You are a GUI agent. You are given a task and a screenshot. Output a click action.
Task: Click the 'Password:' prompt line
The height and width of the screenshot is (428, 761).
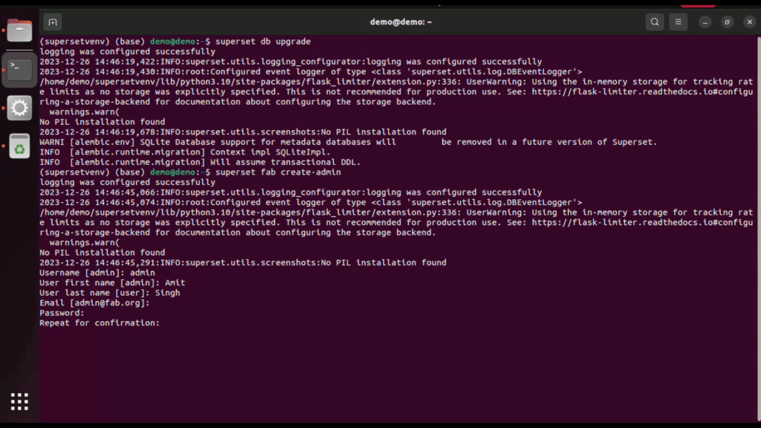(x=62, y=313)
